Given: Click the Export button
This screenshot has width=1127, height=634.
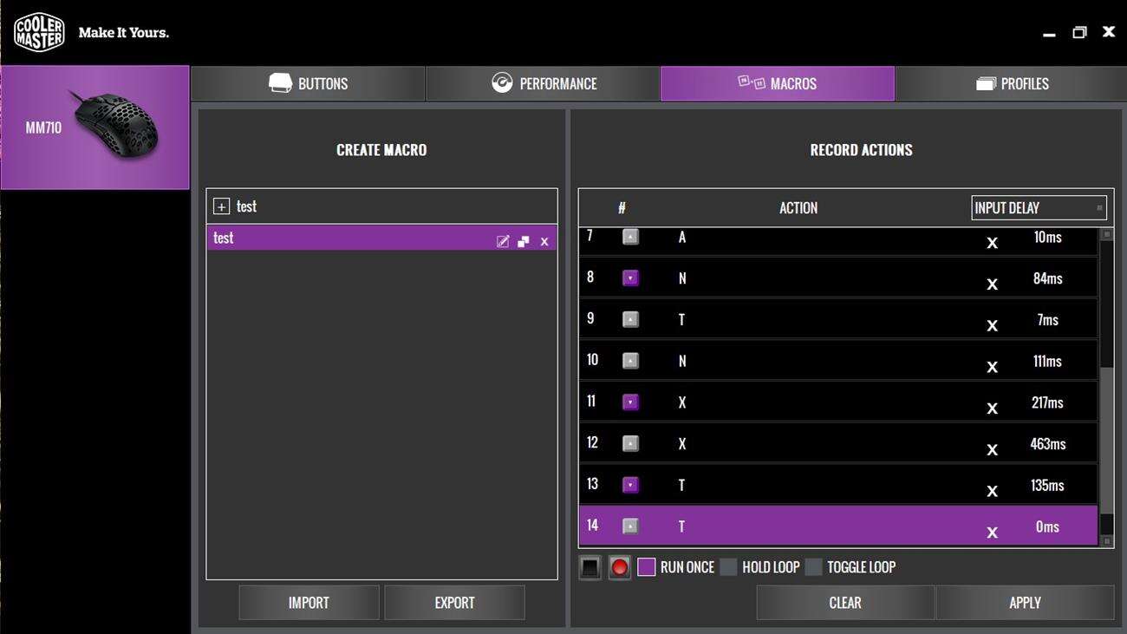Looking at the screenshot, I should coord(454,603).
